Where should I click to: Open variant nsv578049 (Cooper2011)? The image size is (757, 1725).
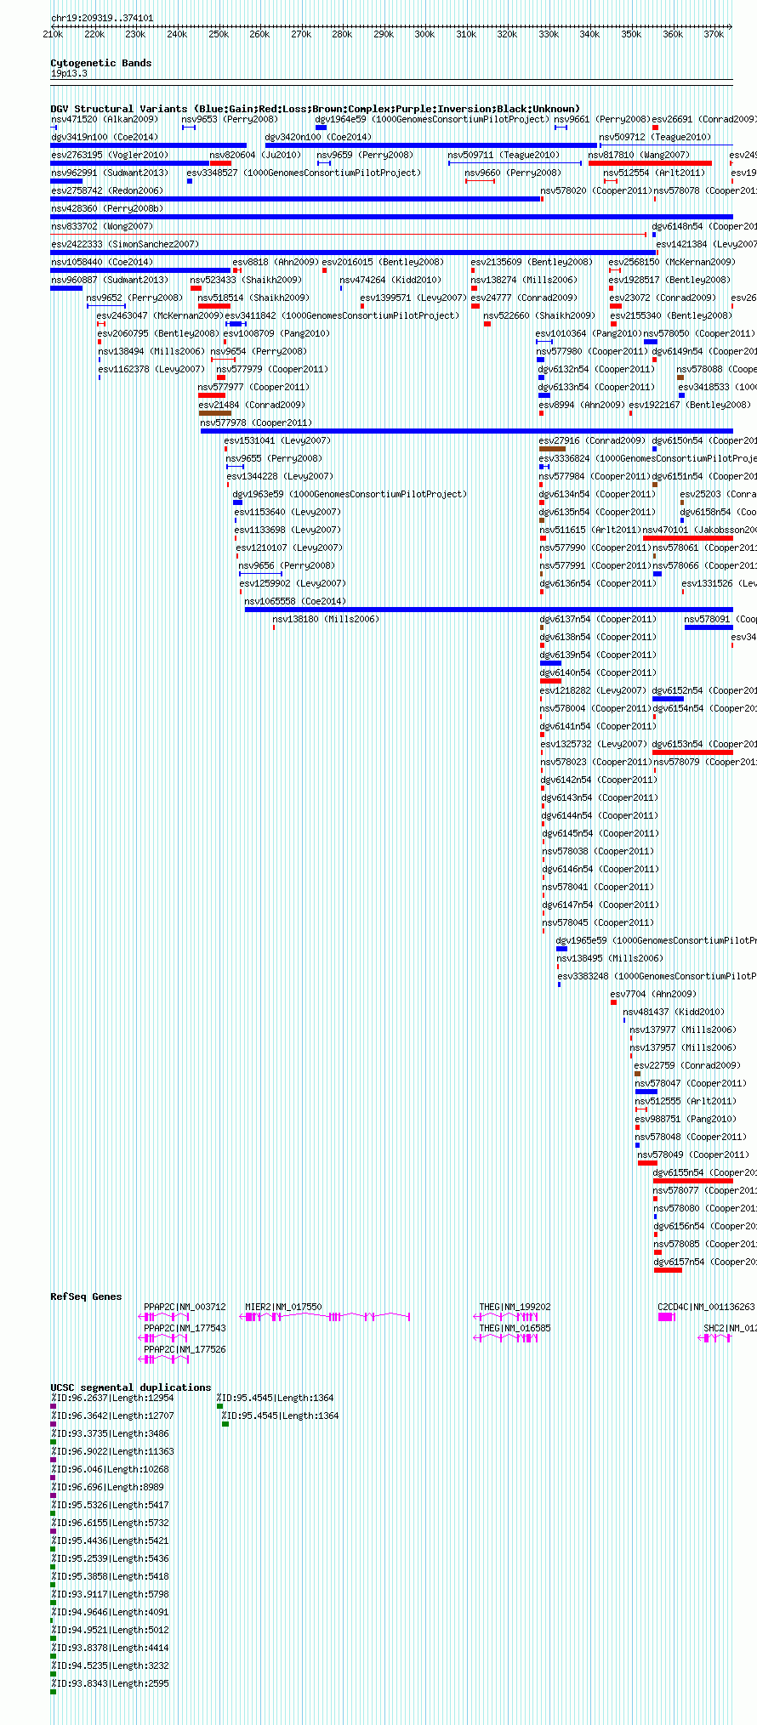[693, 1155]
